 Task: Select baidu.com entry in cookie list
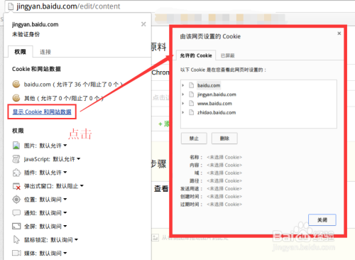tap(209, 85)
